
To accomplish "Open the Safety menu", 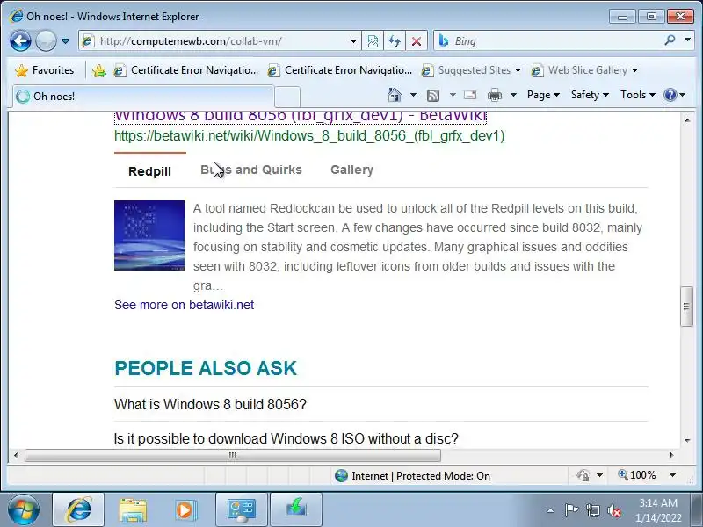I will click(x=590, y=95).
